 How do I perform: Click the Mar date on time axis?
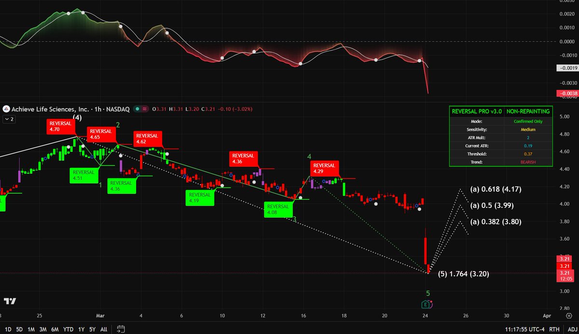[100, 316]
